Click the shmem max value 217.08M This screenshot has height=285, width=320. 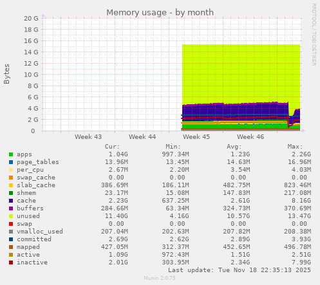[297, 193]
